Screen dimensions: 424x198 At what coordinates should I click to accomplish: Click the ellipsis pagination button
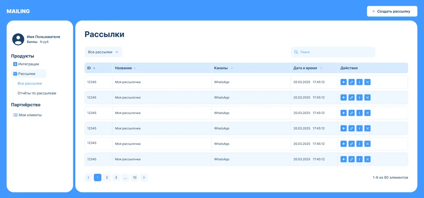coord(126,178)
